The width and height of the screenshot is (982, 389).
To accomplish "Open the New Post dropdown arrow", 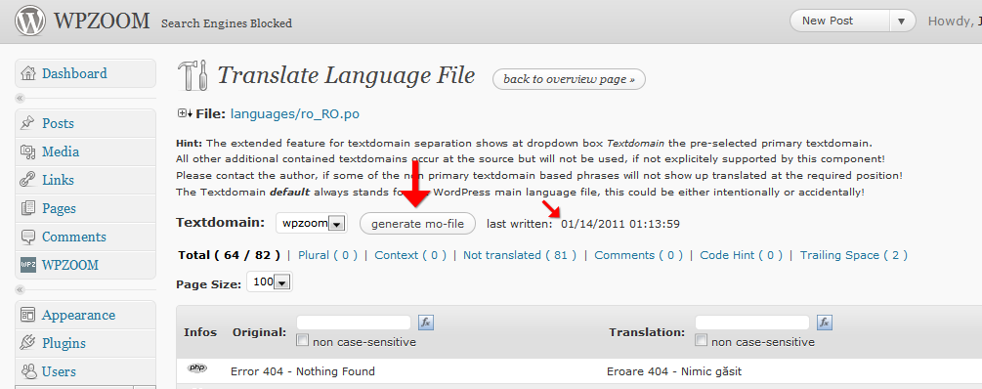I will 902,22.
